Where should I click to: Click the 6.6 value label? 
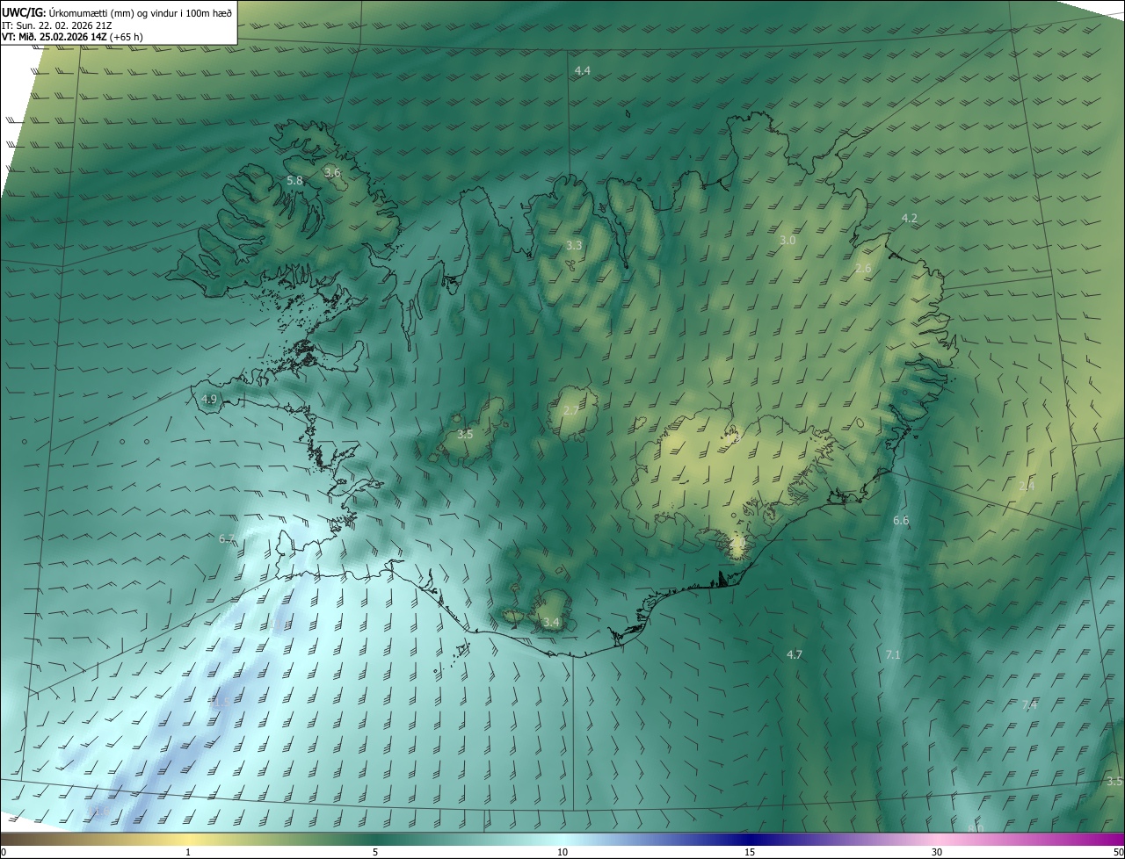point(901,521)
